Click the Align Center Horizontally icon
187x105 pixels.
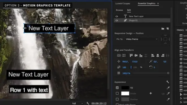[158, 55]
